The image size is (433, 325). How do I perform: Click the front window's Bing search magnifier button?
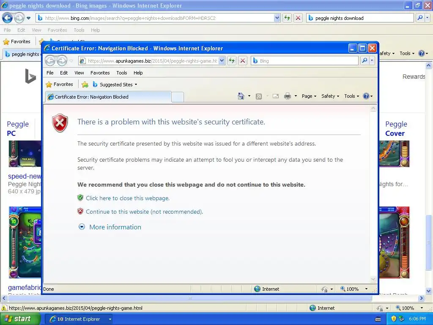tap(364, 61)
